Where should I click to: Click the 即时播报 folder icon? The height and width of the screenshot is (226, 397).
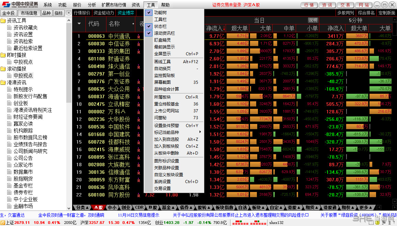coord(3,55)
